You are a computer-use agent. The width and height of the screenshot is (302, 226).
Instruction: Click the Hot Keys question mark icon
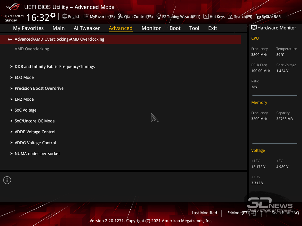[206, 16]
